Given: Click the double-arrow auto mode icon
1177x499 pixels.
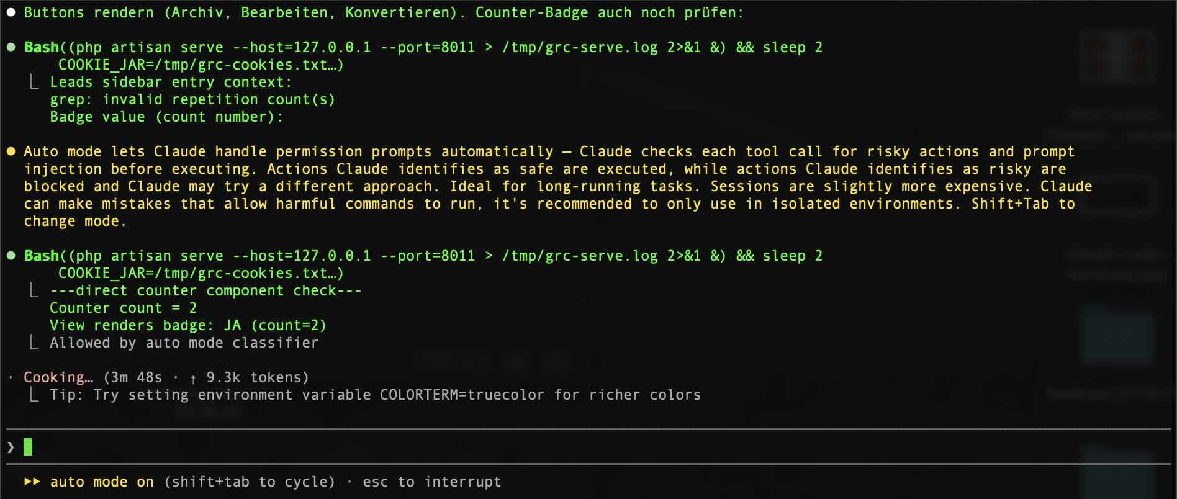Looking at the screenshot, I should click(x=32, y=482).
